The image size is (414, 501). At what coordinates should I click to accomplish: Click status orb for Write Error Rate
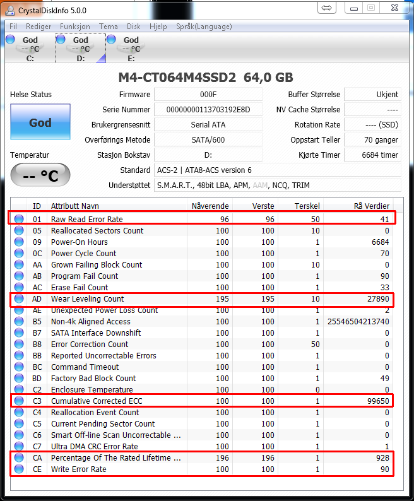click(x=19, y=469)
